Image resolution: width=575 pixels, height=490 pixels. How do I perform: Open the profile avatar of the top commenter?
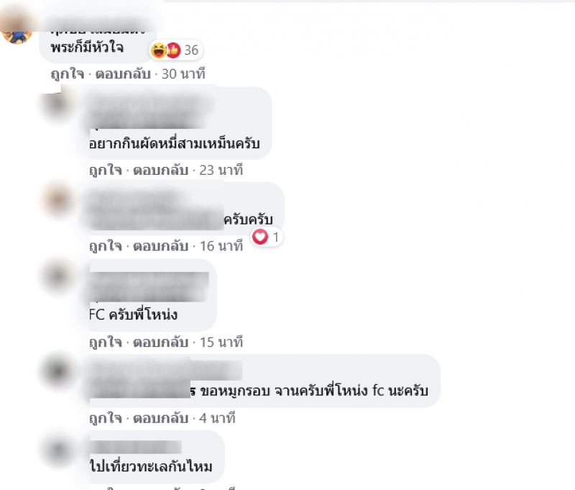pos(16,30)
